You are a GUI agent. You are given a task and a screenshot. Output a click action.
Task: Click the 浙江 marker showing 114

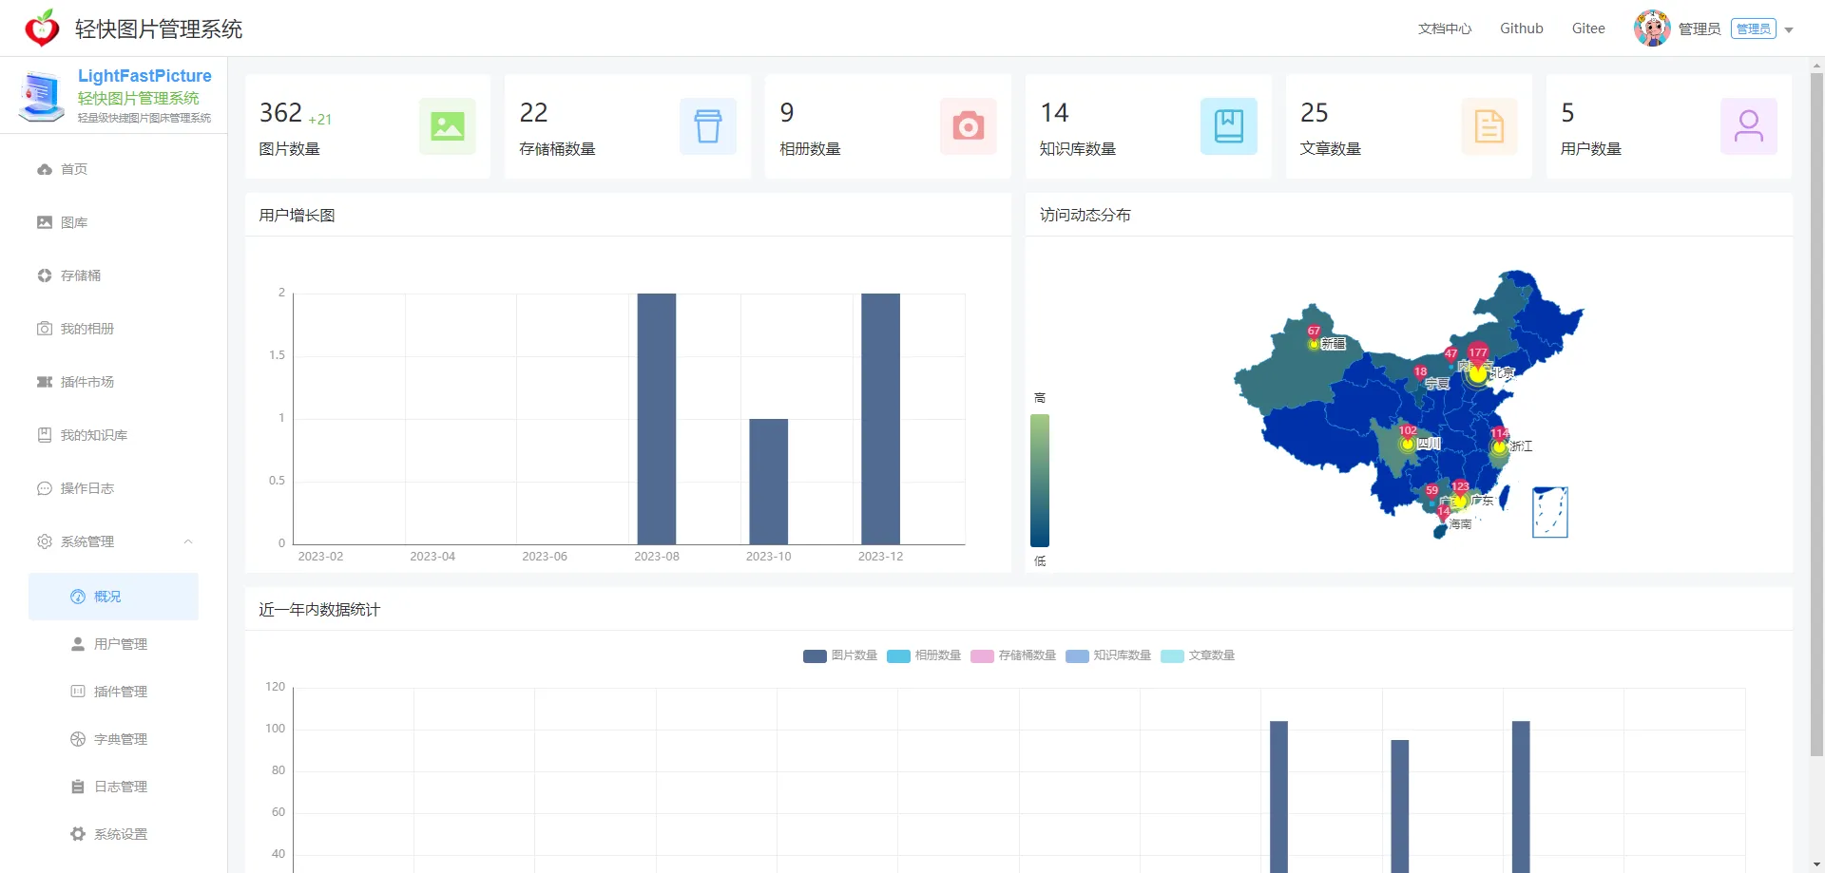1499,434
